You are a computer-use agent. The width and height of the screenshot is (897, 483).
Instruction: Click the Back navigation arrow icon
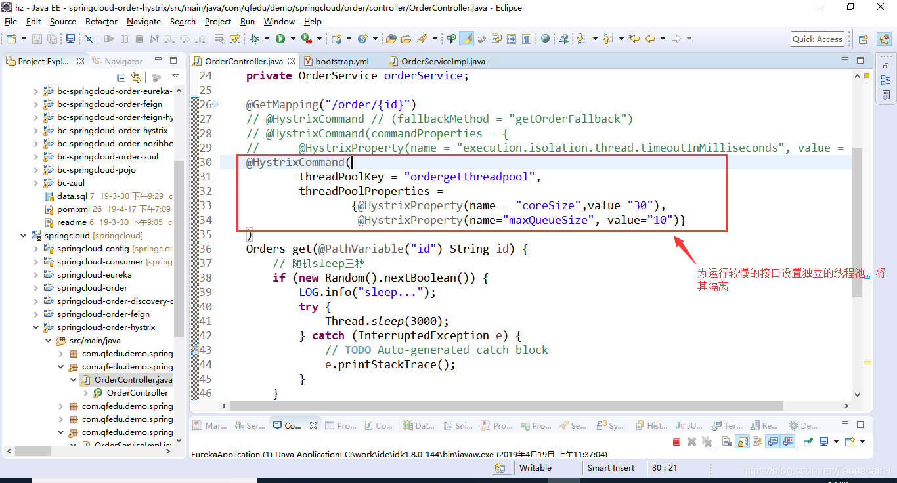pyautogui.click(x=650, y=39)
